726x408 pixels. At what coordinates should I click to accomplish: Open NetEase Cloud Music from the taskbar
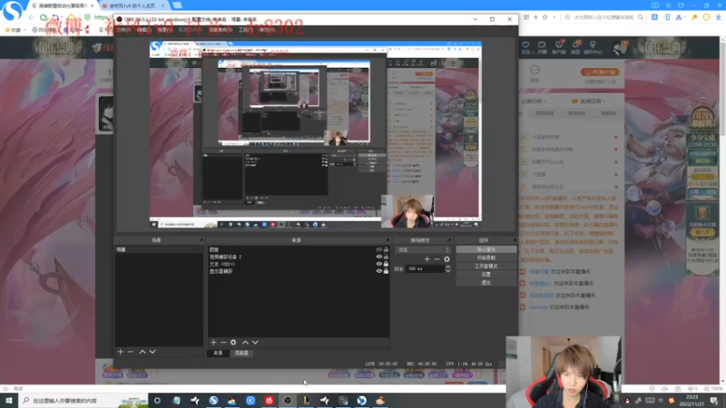tap(269, 401)
